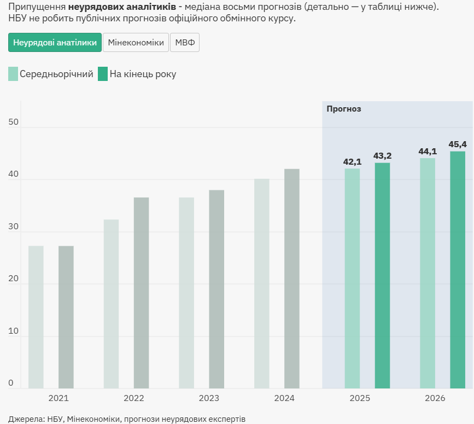Switch to the Мінекономіки tab
474x424 pixels.
click(136, 43)
